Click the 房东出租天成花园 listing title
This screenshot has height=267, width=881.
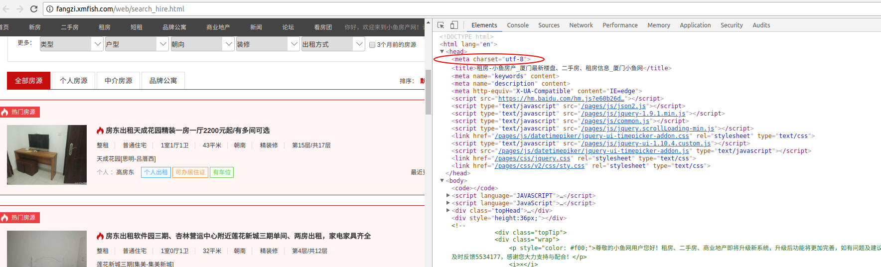[x=187, y=131]
